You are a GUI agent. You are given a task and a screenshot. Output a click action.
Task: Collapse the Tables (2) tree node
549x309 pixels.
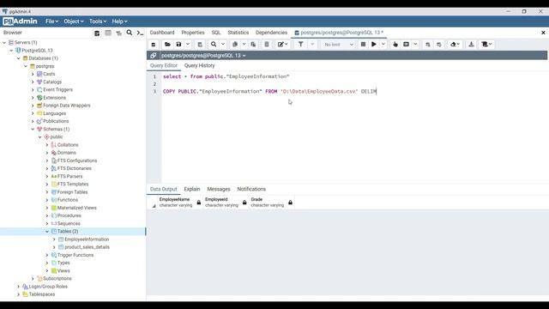pyautogui.click(x=47, y=232)
